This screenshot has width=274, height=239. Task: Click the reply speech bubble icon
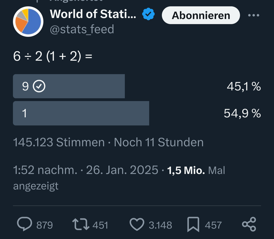[x=25, y=224]
